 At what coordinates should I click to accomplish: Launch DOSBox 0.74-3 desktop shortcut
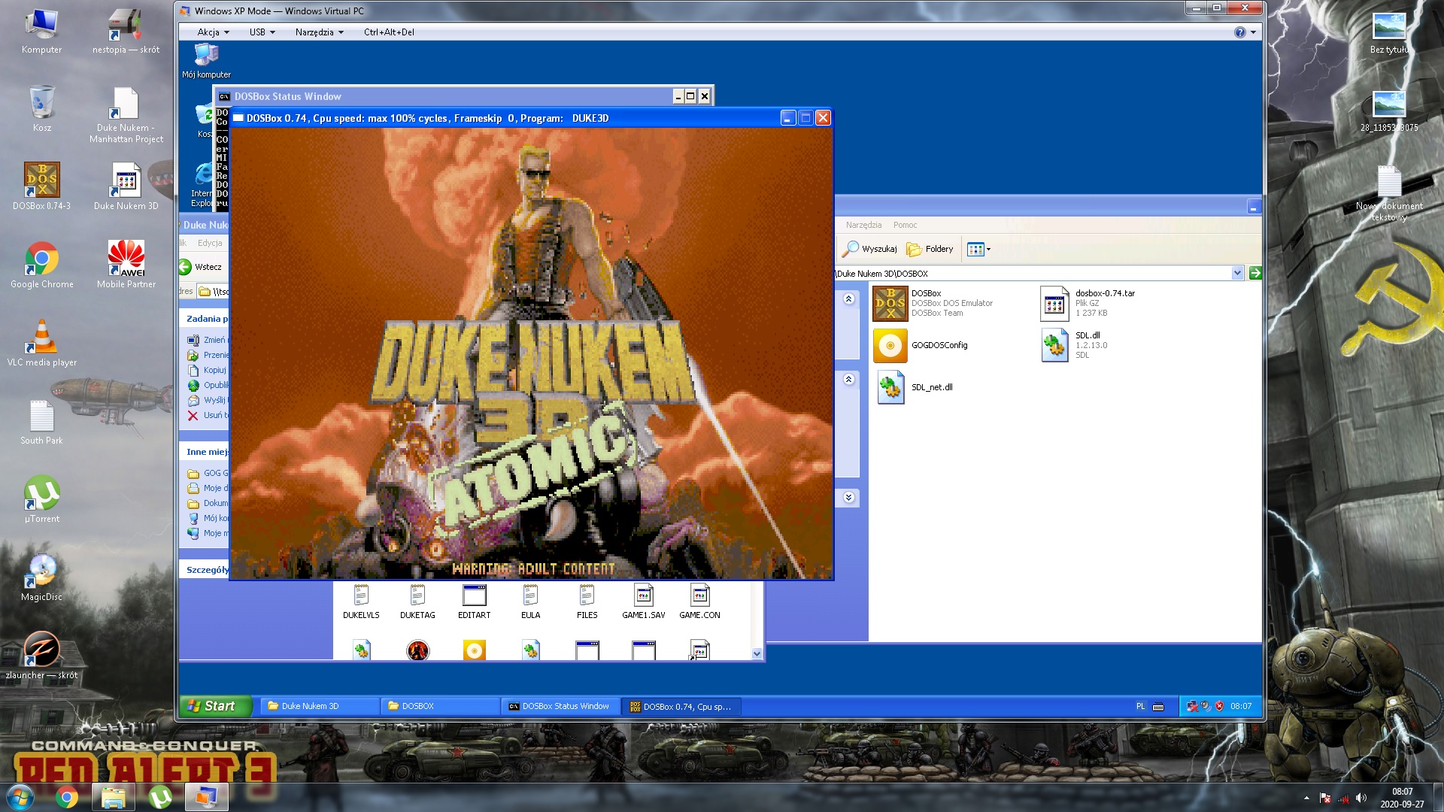41,186
